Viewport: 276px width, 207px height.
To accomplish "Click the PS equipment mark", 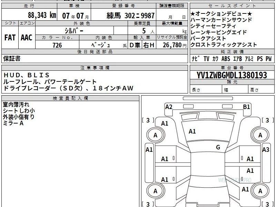I will click(x=260, y=59).
